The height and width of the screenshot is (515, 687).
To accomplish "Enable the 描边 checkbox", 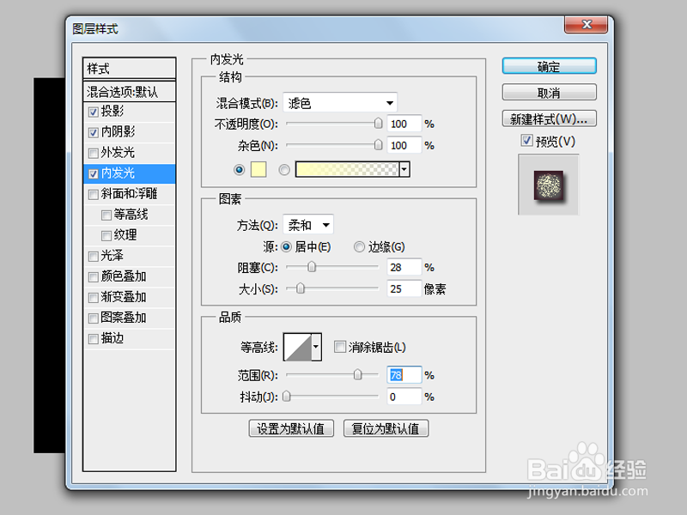I will coord(93,339).
